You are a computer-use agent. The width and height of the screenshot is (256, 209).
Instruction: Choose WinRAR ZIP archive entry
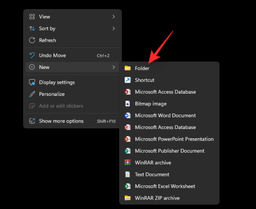coord(169,198)
